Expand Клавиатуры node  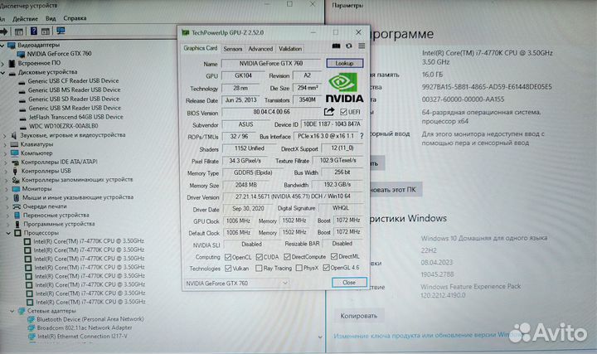[x=5, y=144]
